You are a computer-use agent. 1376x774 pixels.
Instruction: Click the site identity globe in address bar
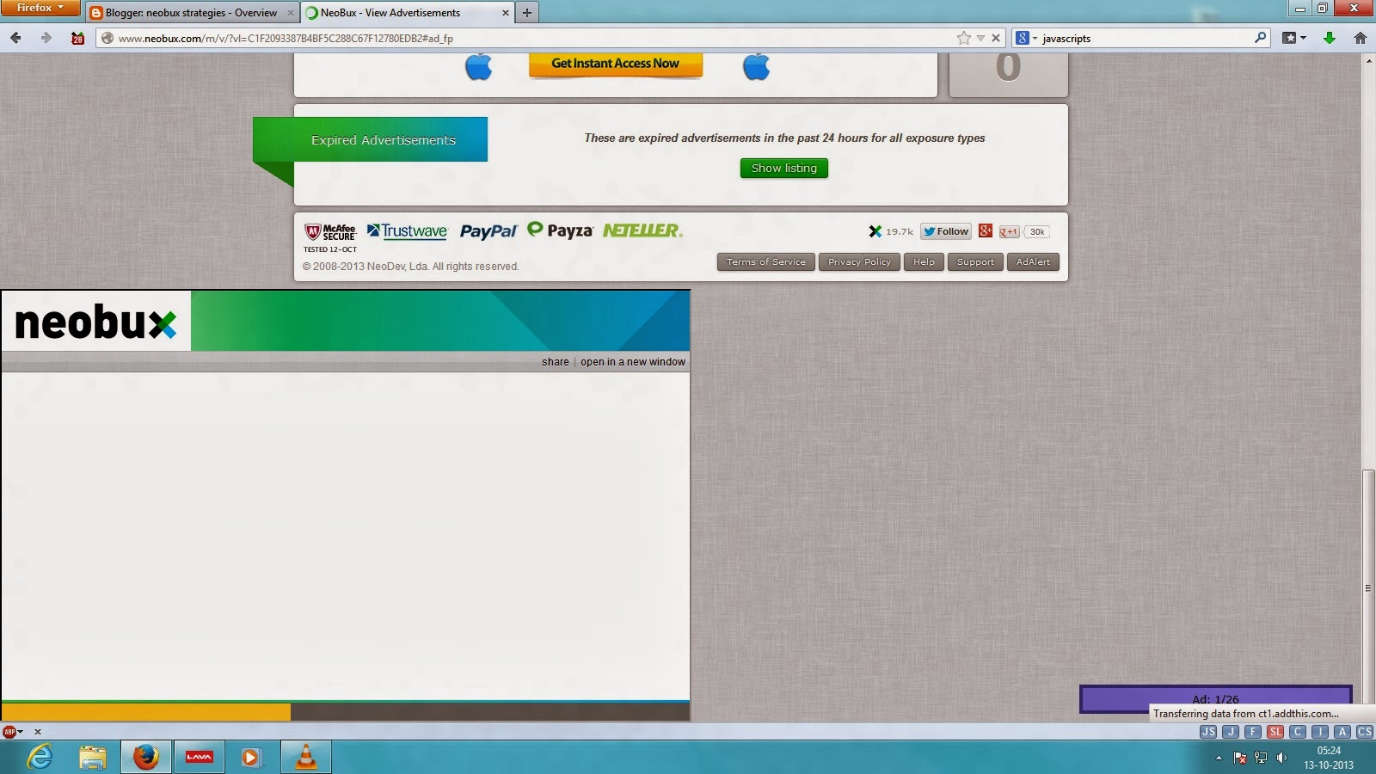(107, 38)
